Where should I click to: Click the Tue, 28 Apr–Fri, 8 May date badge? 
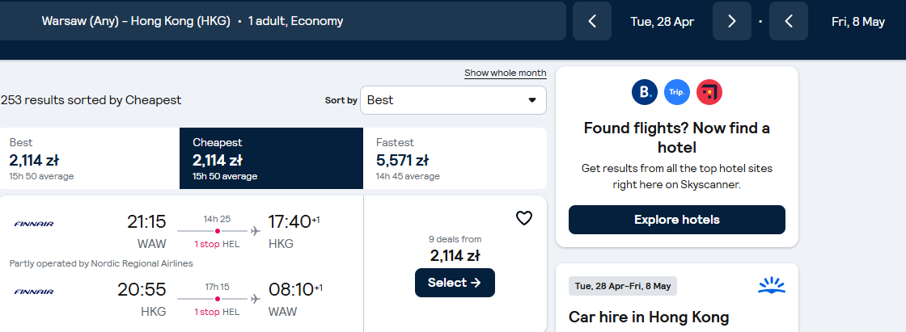623,286
